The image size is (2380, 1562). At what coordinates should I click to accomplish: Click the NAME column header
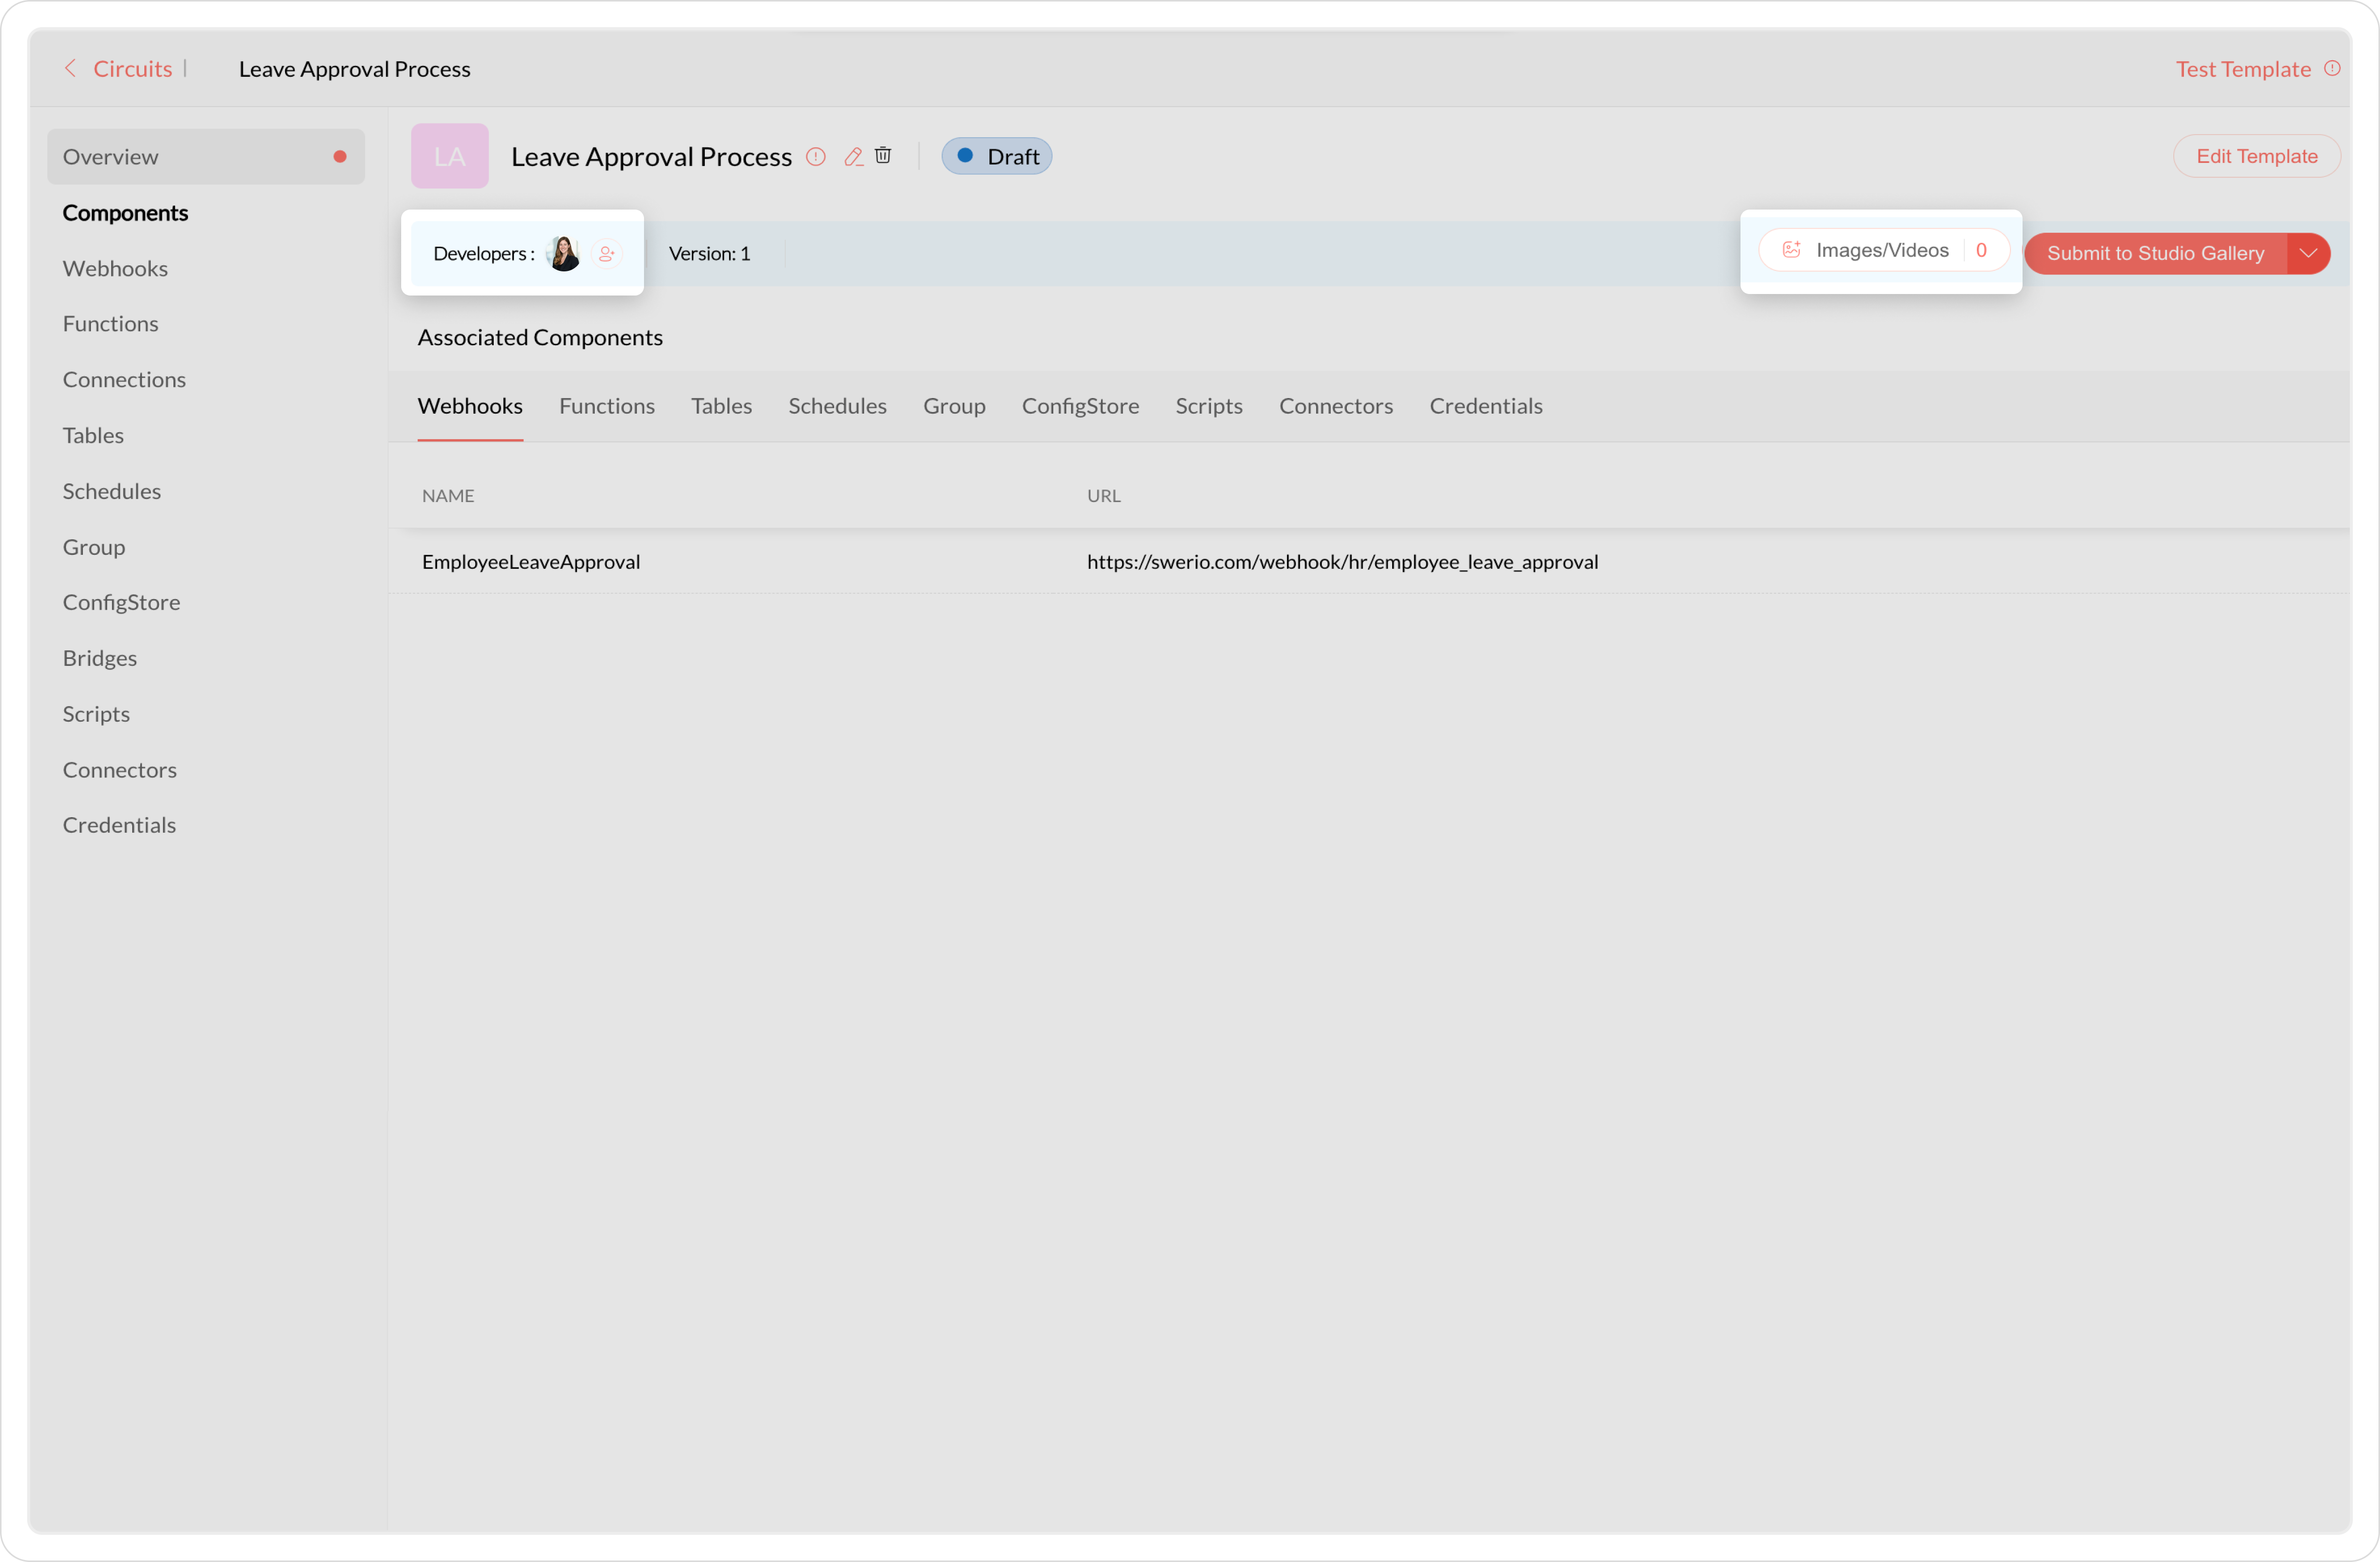point(448,496)
